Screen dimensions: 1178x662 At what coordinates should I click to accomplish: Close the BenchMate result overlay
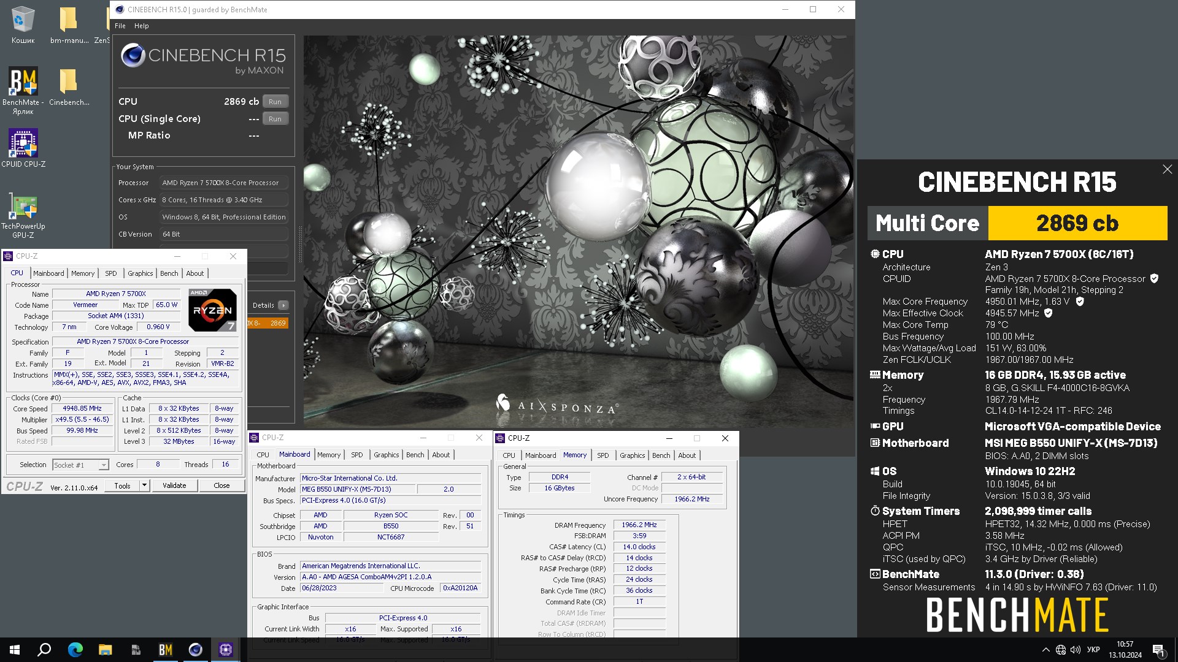pos(1167,169)
